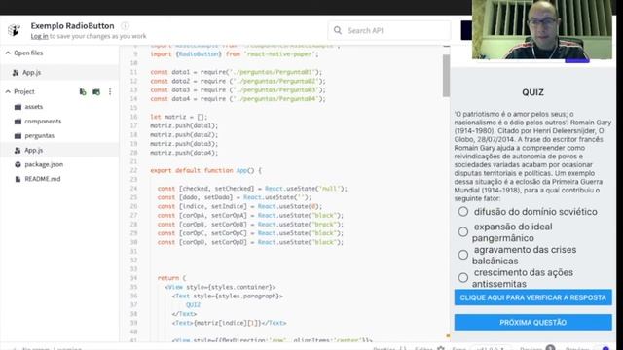This screenshot has width=623, height=350.
Task: Click the code editor vertical scrollbar
Action: (446, 76)
